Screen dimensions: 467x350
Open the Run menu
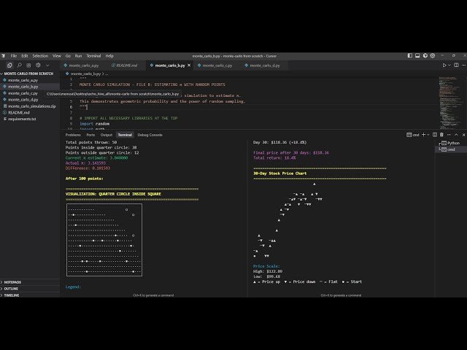coord(78,55)
